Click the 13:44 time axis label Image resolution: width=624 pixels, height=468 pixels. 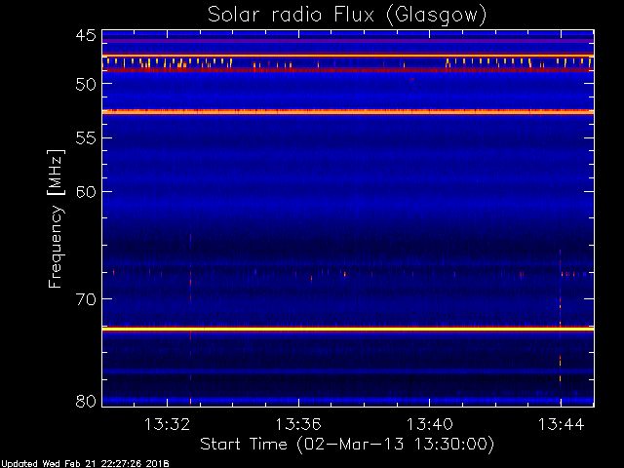pyautogui.click(x=562, y=424)
